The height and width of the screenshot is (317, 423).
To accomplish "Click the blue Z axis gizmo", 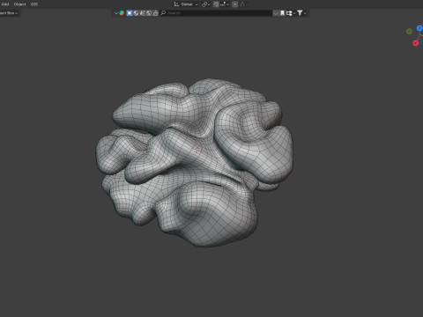I will [x=419, y=28].
